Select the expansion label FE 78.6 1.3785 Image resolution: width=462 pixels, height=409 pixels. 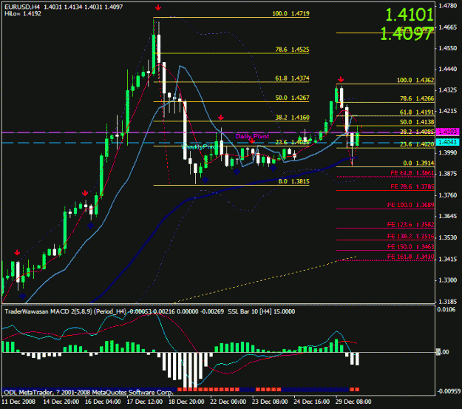412,186
